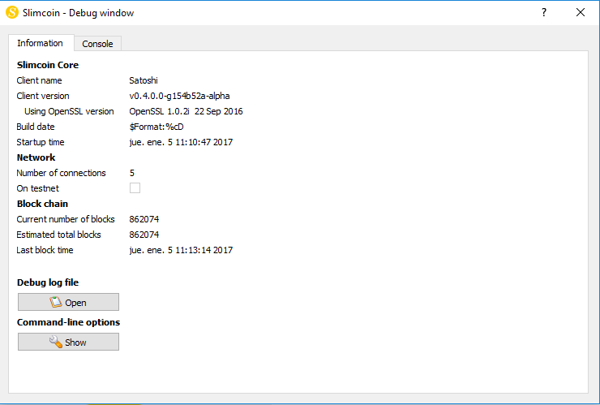Click the Using OpenSSL version label
The image size is (600, 405).
(69, 111)
